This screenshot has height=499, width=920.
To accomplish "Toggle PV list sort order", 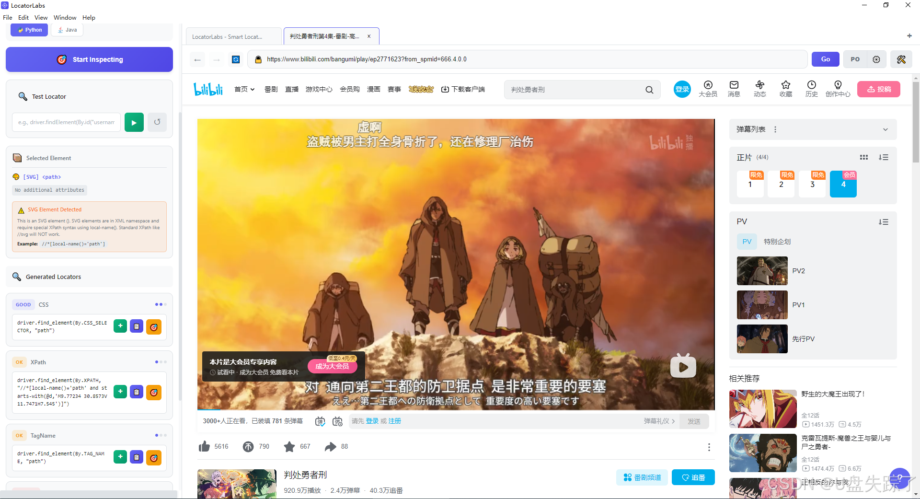I will (884, 222).
